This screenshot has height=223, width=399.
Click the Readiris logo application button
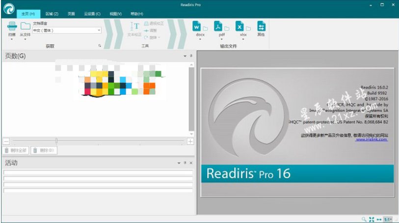click(9, 9)
